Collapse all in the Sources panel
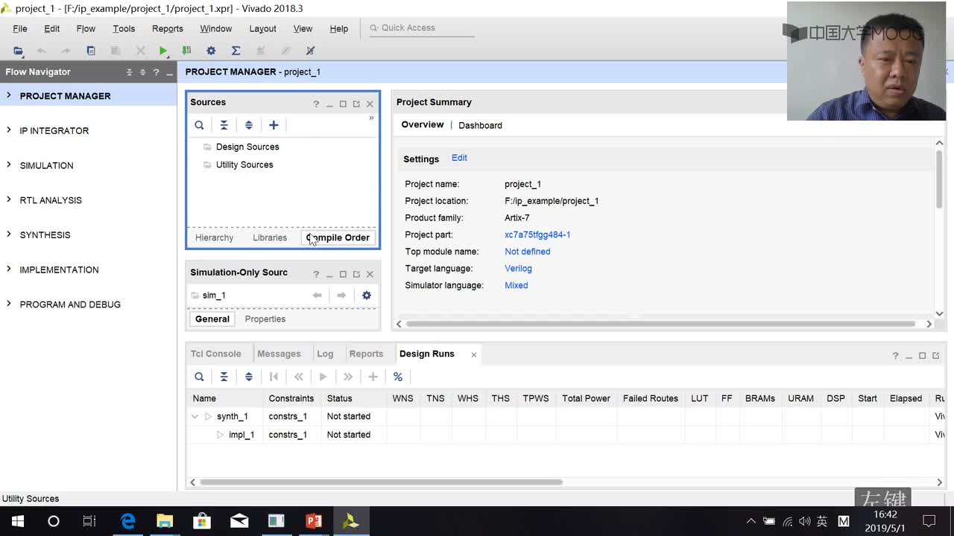This screenshot has width=954, height=536. (x=224, y=125)
